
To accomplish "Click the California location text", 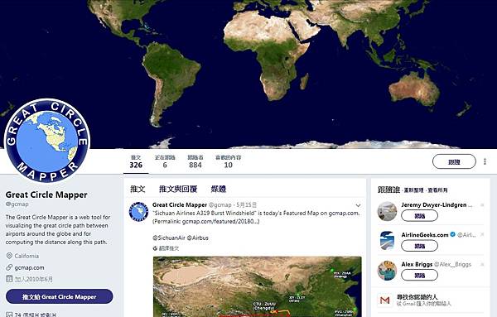I will (x=27, y=256).
